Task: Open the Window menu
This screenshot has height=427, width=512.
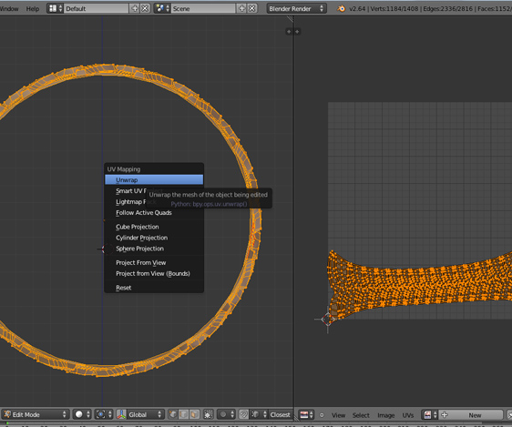Action: pyautogui.click(x=9, y=8)
